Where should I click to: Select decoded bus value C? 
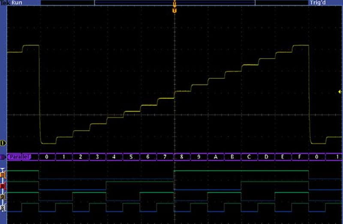point(249,157)
